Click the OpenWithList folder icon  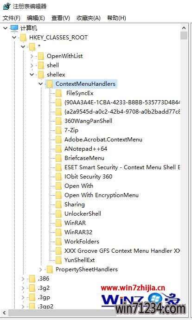pos(41,56)
